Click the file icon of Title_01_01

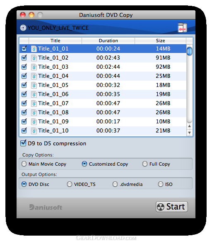click(x=34, y=49)
